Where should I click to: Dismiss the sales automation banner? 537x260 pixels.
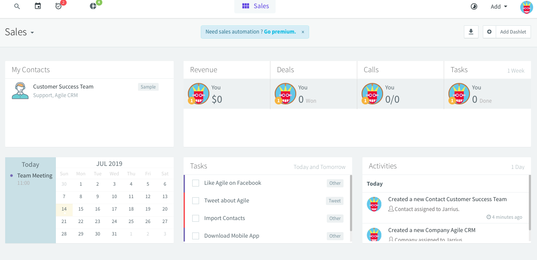pyautogui.click(x=303, y=32)
